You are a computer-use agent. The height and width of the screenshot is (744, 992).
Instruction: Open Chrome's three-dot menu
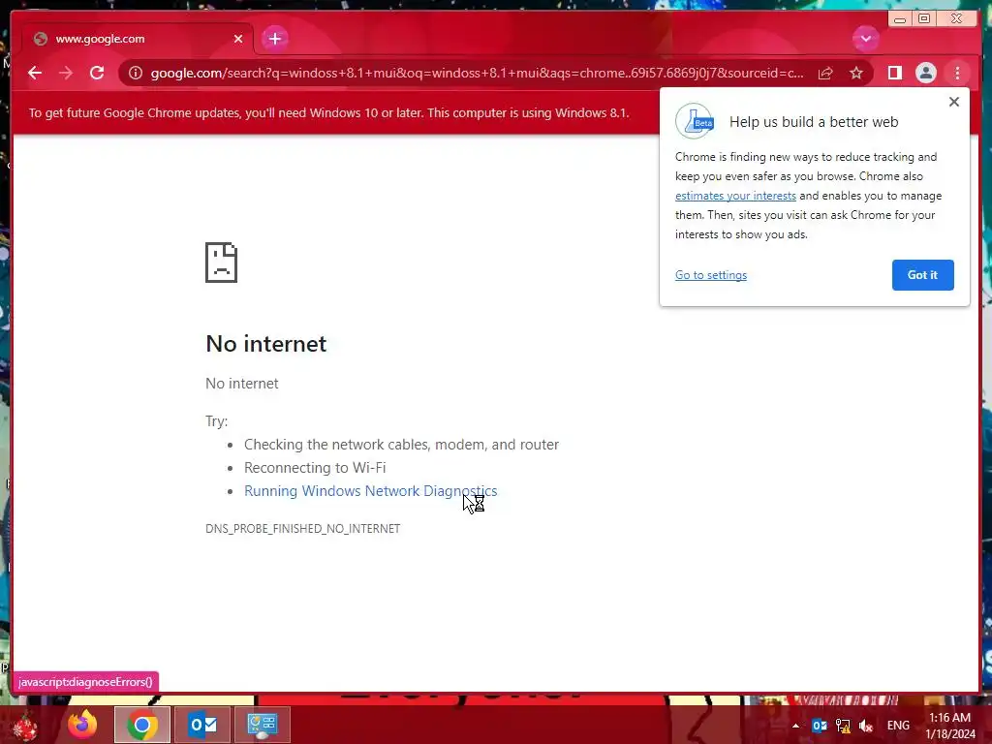coord(957,73)
